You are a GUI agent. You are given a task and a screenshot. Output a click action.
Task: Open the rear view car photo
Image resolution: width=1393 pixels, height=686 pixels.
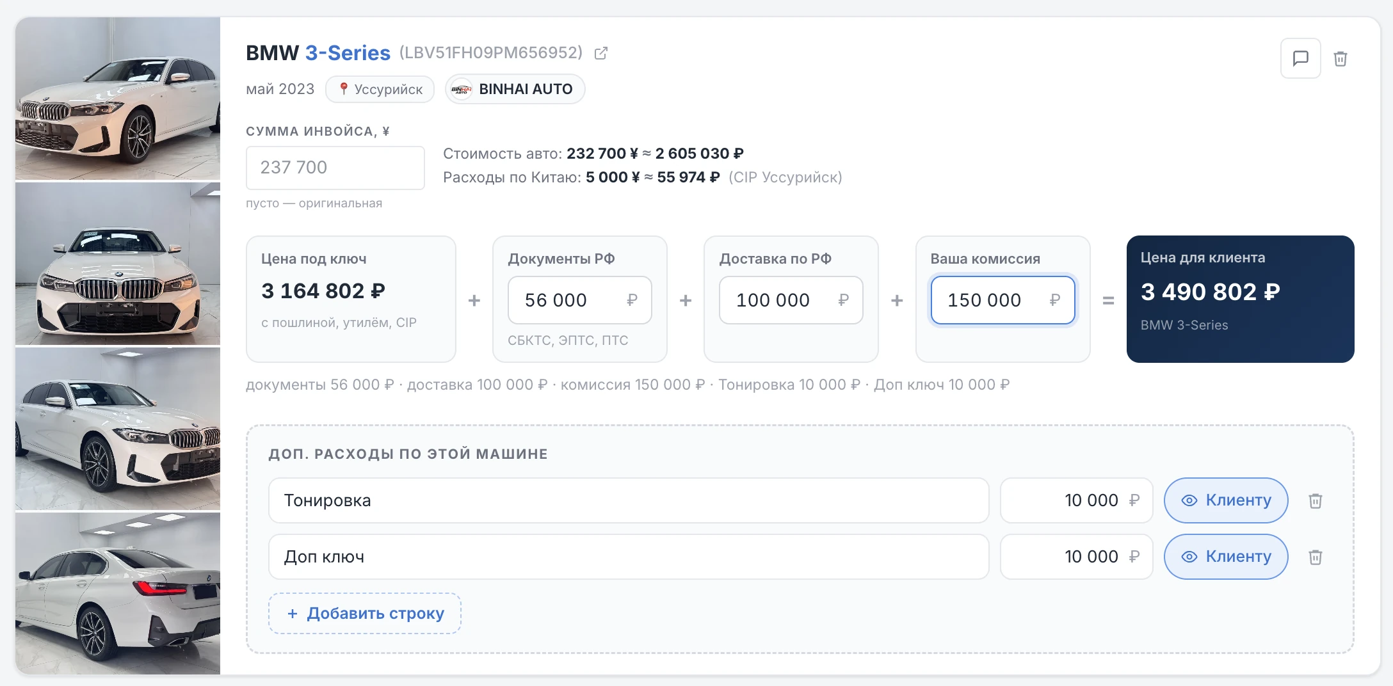tap(118, 594)
